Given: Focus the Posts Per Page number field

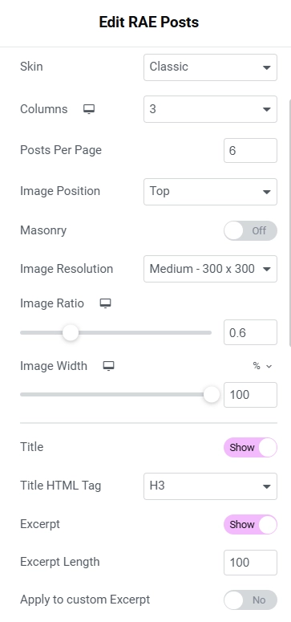Looking at the screenshot, I should [x=250, y=151].
